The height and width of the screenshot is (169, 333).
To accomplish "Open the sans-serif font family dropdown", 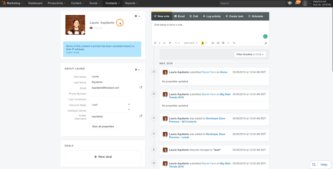I will (191, 43).
